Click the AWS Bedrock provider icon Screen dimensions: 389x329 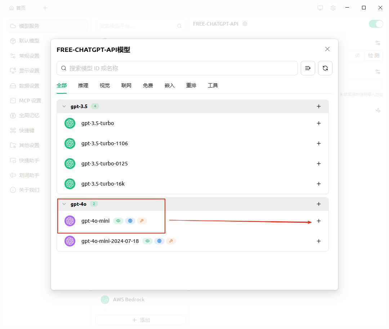click(105, 299)
